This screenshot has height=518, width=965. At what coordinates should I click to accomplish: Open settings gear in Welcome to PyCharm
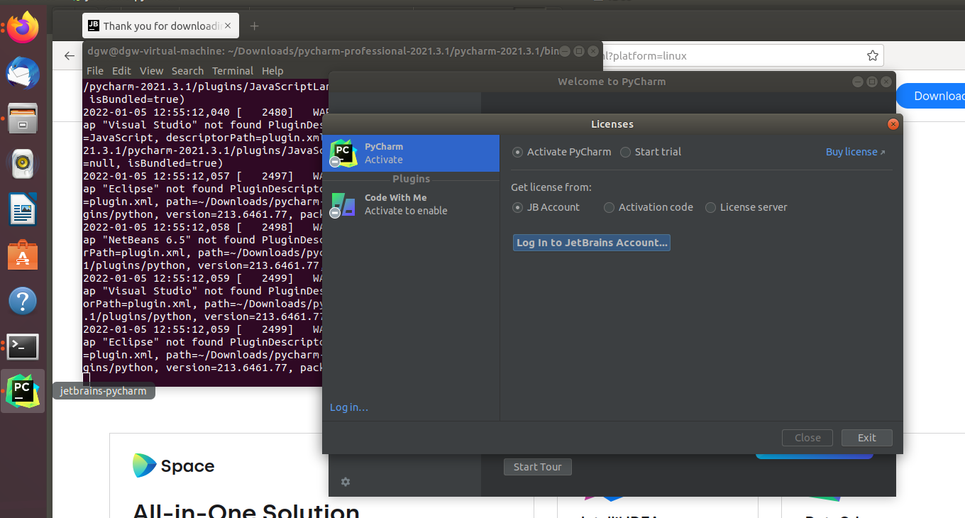tap(346, 482)
